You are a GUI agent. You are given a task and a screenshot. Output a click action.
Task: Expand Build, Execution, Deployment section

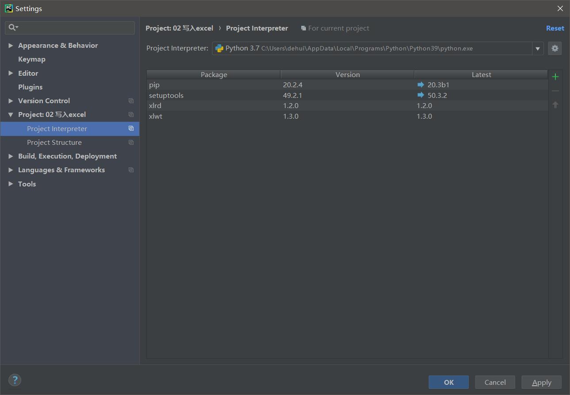[11, 156]
